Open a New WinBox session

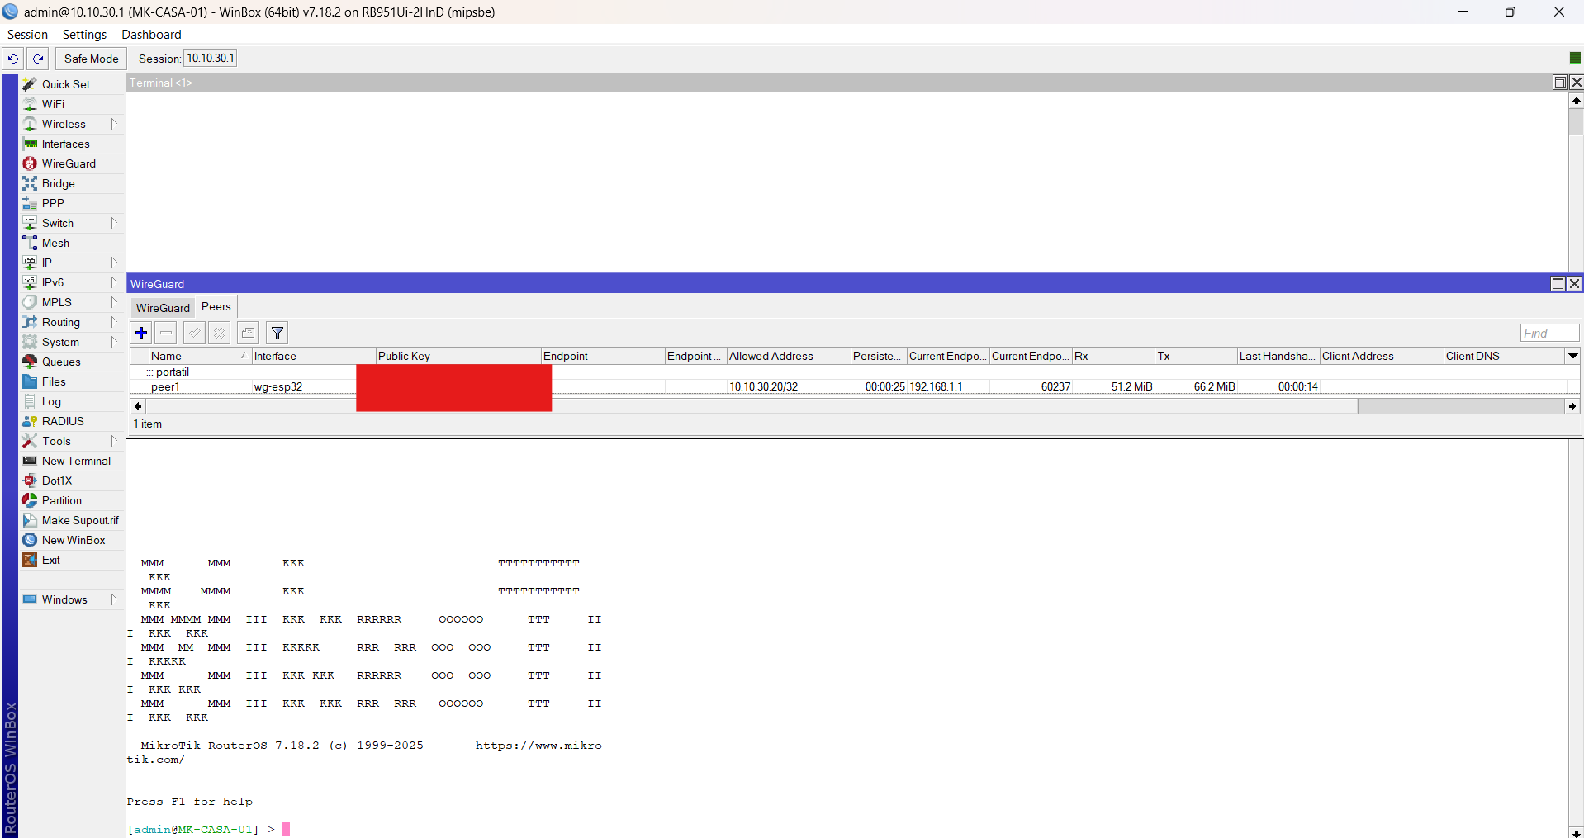click(72, 540)
